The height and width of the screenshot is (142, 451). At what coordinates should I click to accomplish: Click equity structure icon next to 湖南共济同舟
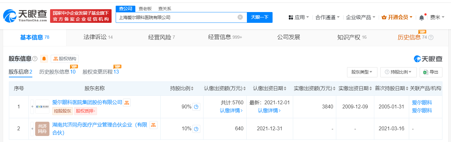(153, 125)
